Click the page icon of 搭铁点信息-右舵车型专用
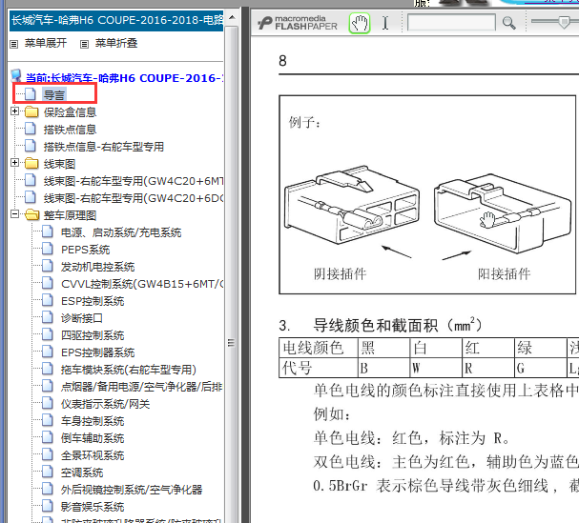The image size is (579, 523). 31,146
